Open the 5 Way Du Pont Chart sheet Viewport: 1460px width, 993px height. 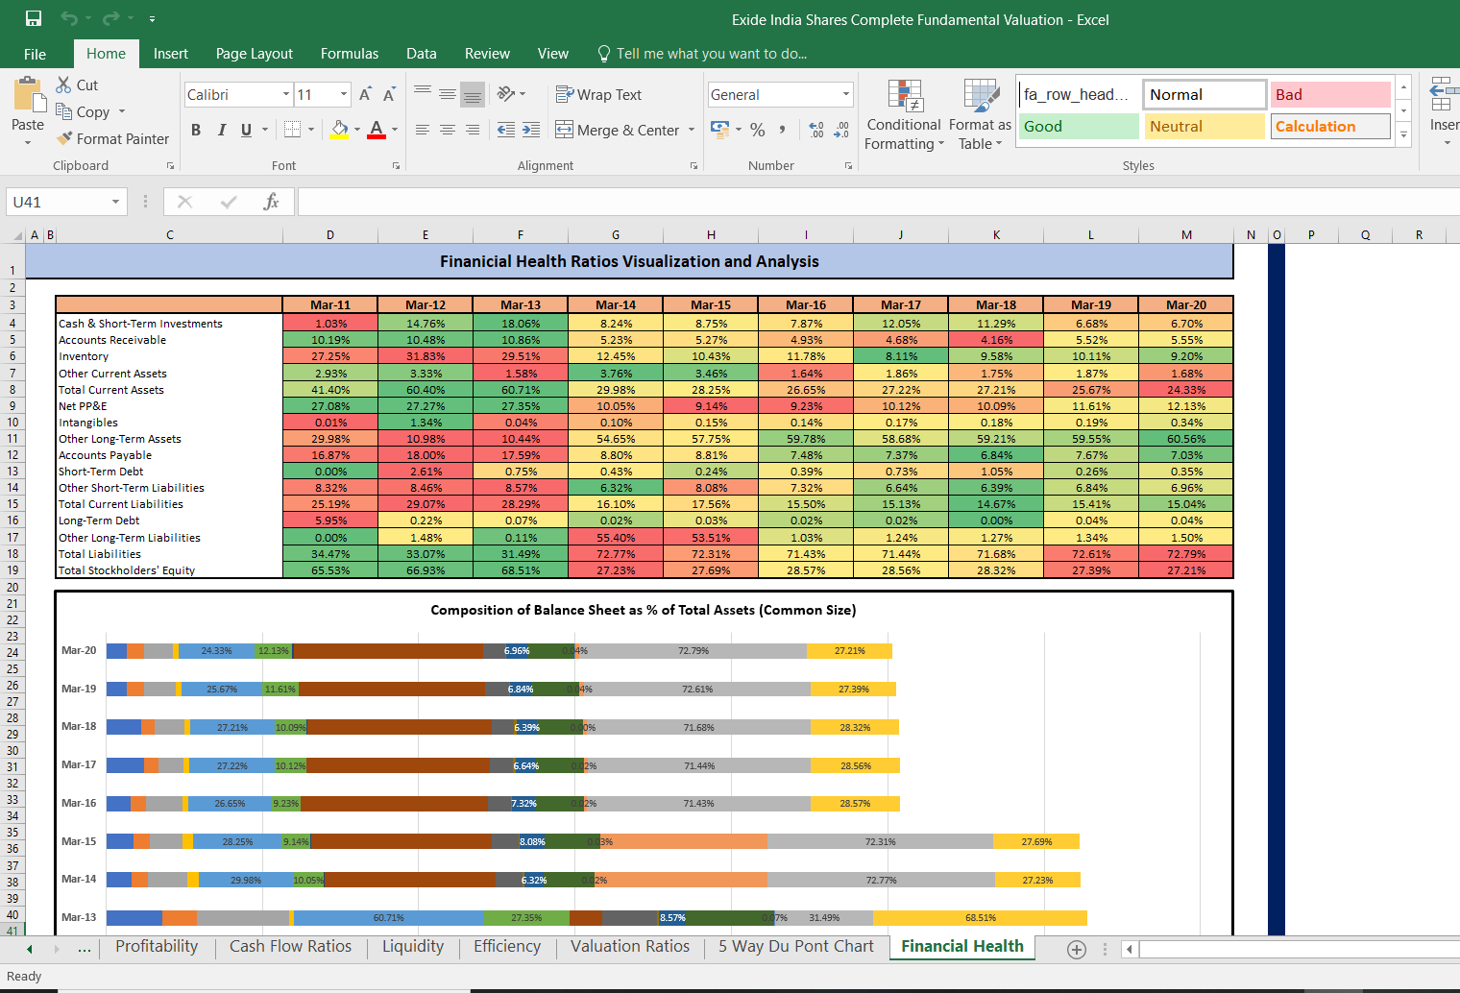coord(796,947)
